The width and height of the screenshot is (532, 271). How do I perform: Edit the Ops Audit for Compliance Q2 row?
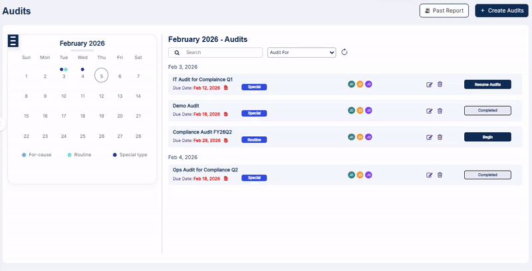[429, 175]
